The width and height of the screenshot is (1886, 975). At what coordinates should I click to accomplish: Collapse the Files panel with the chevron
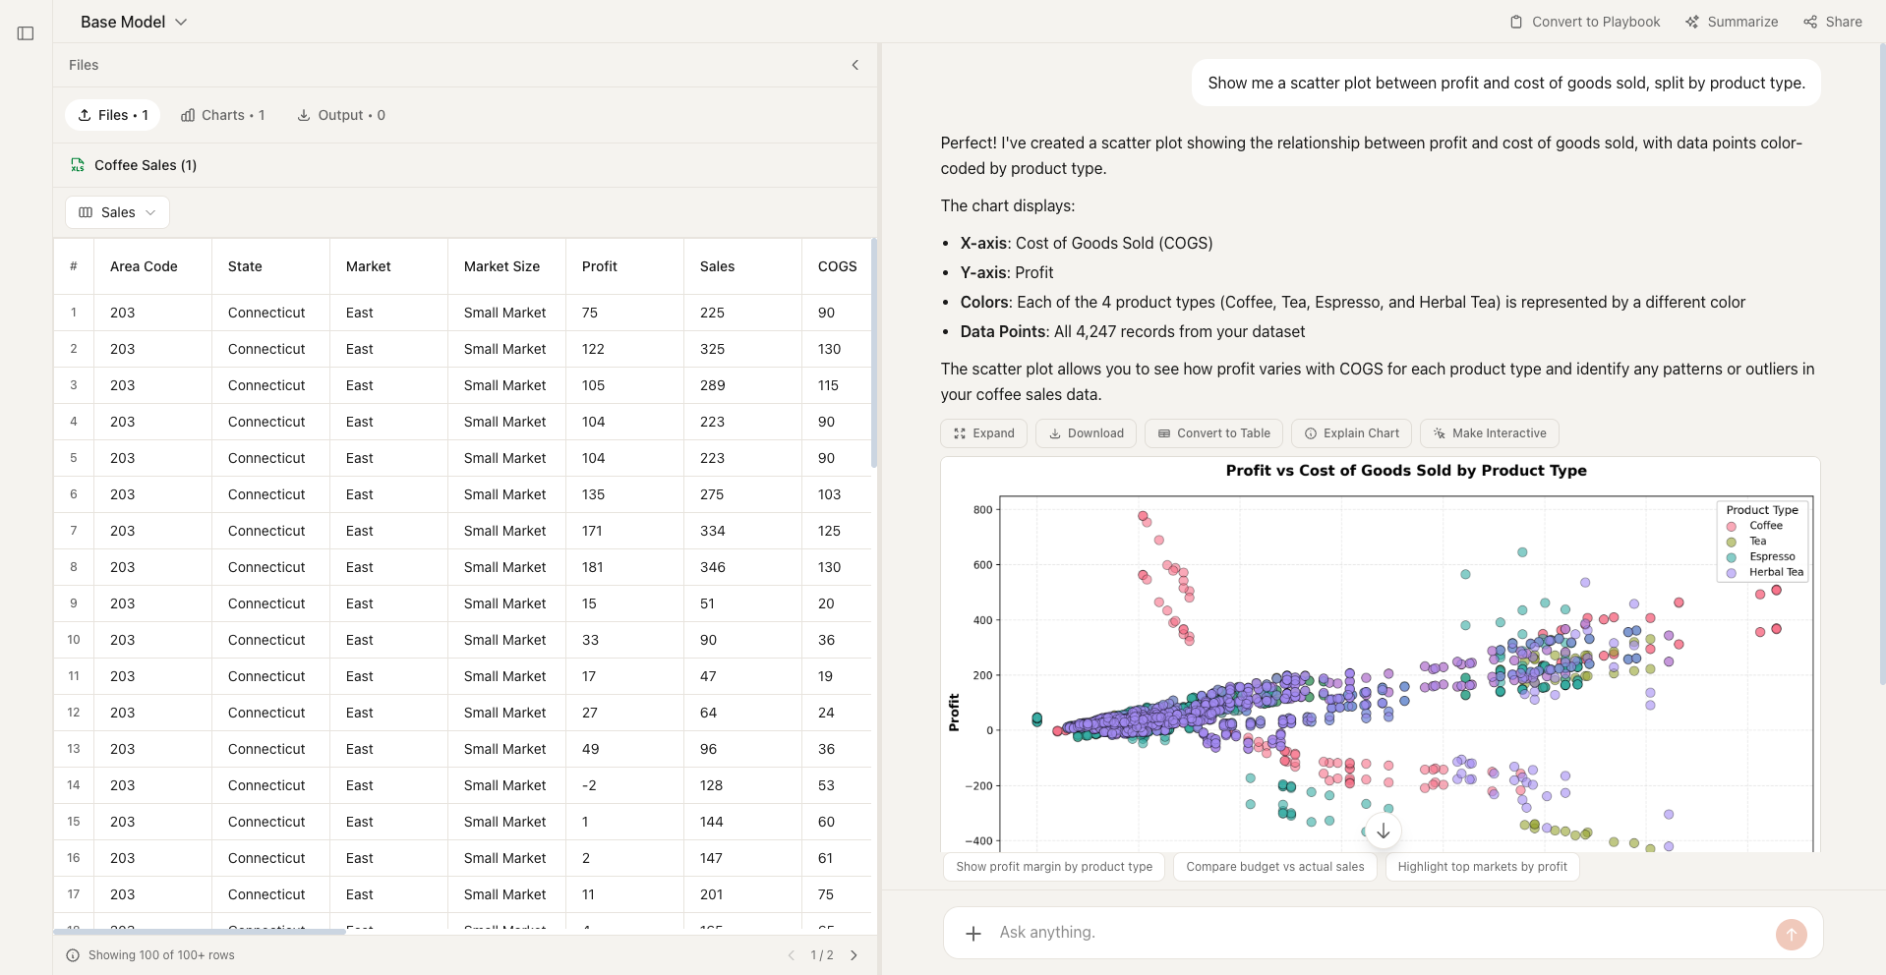[x=855, y=65]
